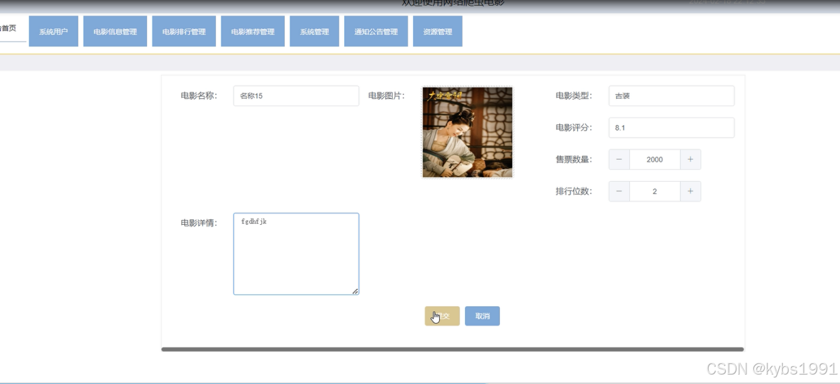This screenshot has height=384, width=840.
Task: Open the 电影信息管理 menu
Action: [x=115, y=31]
